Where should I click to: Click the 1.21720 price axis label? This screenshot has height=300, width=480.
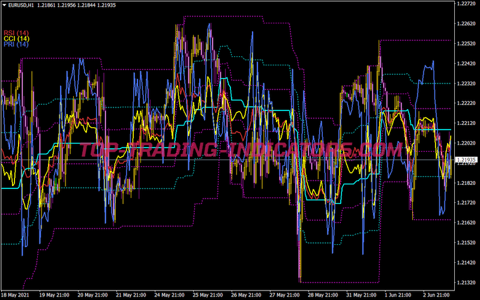tap(467, 203)
